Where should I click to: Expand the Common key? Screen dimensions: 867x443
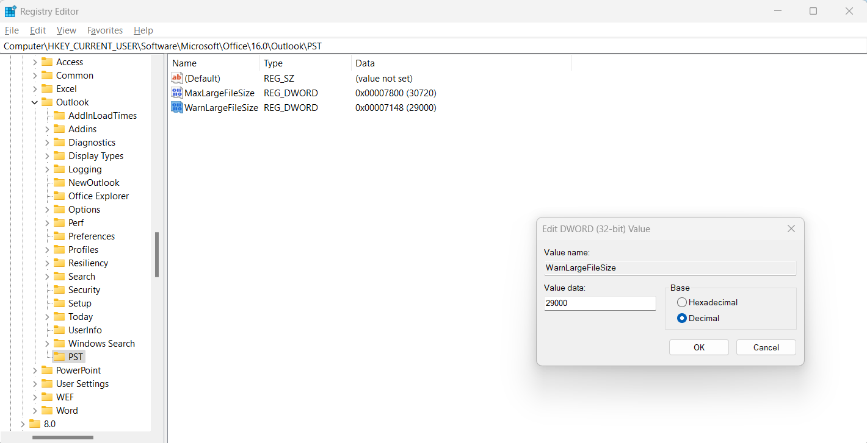coord(35,76)
